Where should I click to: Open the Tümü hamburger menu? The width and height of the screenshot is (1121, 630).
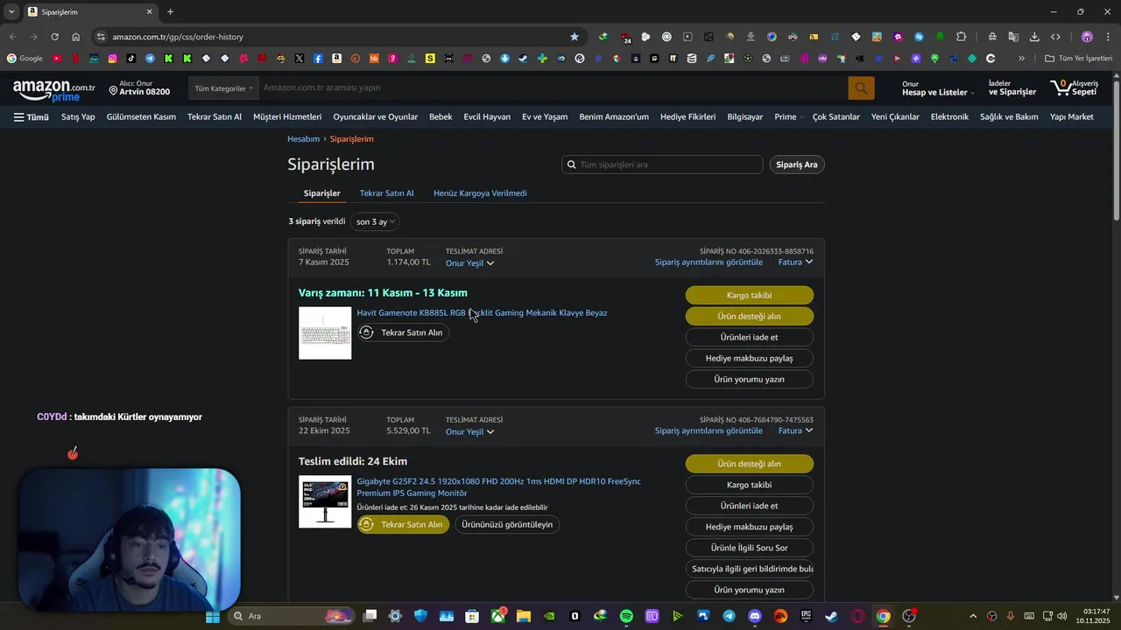point(32,116)
